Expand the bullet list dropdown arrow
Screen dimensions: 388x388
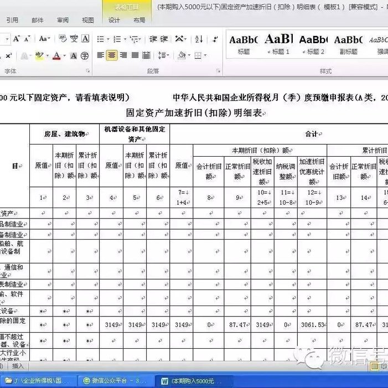(108, 39)
